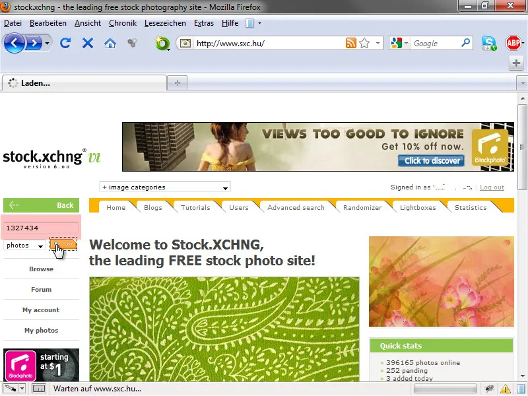Viewport: 528px width, 396px height.
Task: Click the scrollbar down arrow
Action: pyautogui.click(x=522, y=376)
